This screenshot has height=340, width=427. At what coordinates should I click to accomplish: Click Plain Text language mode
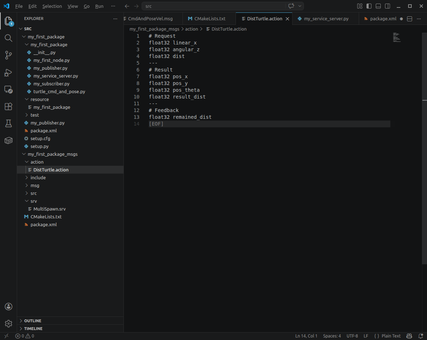tap(391, 336)
